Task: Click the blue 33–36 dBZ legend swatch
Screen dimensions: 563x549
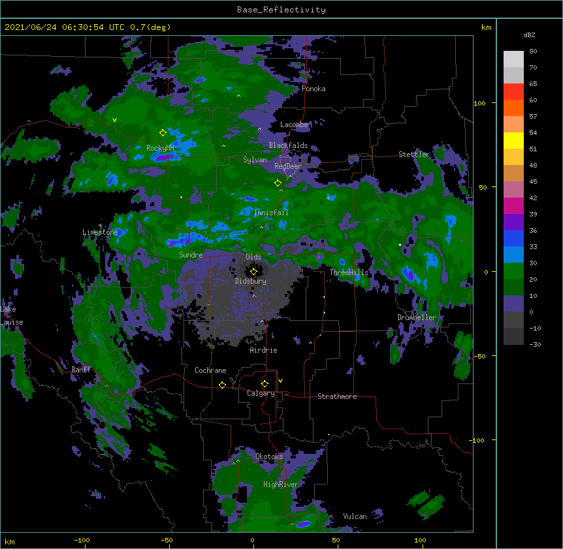Action: [513, 238]
